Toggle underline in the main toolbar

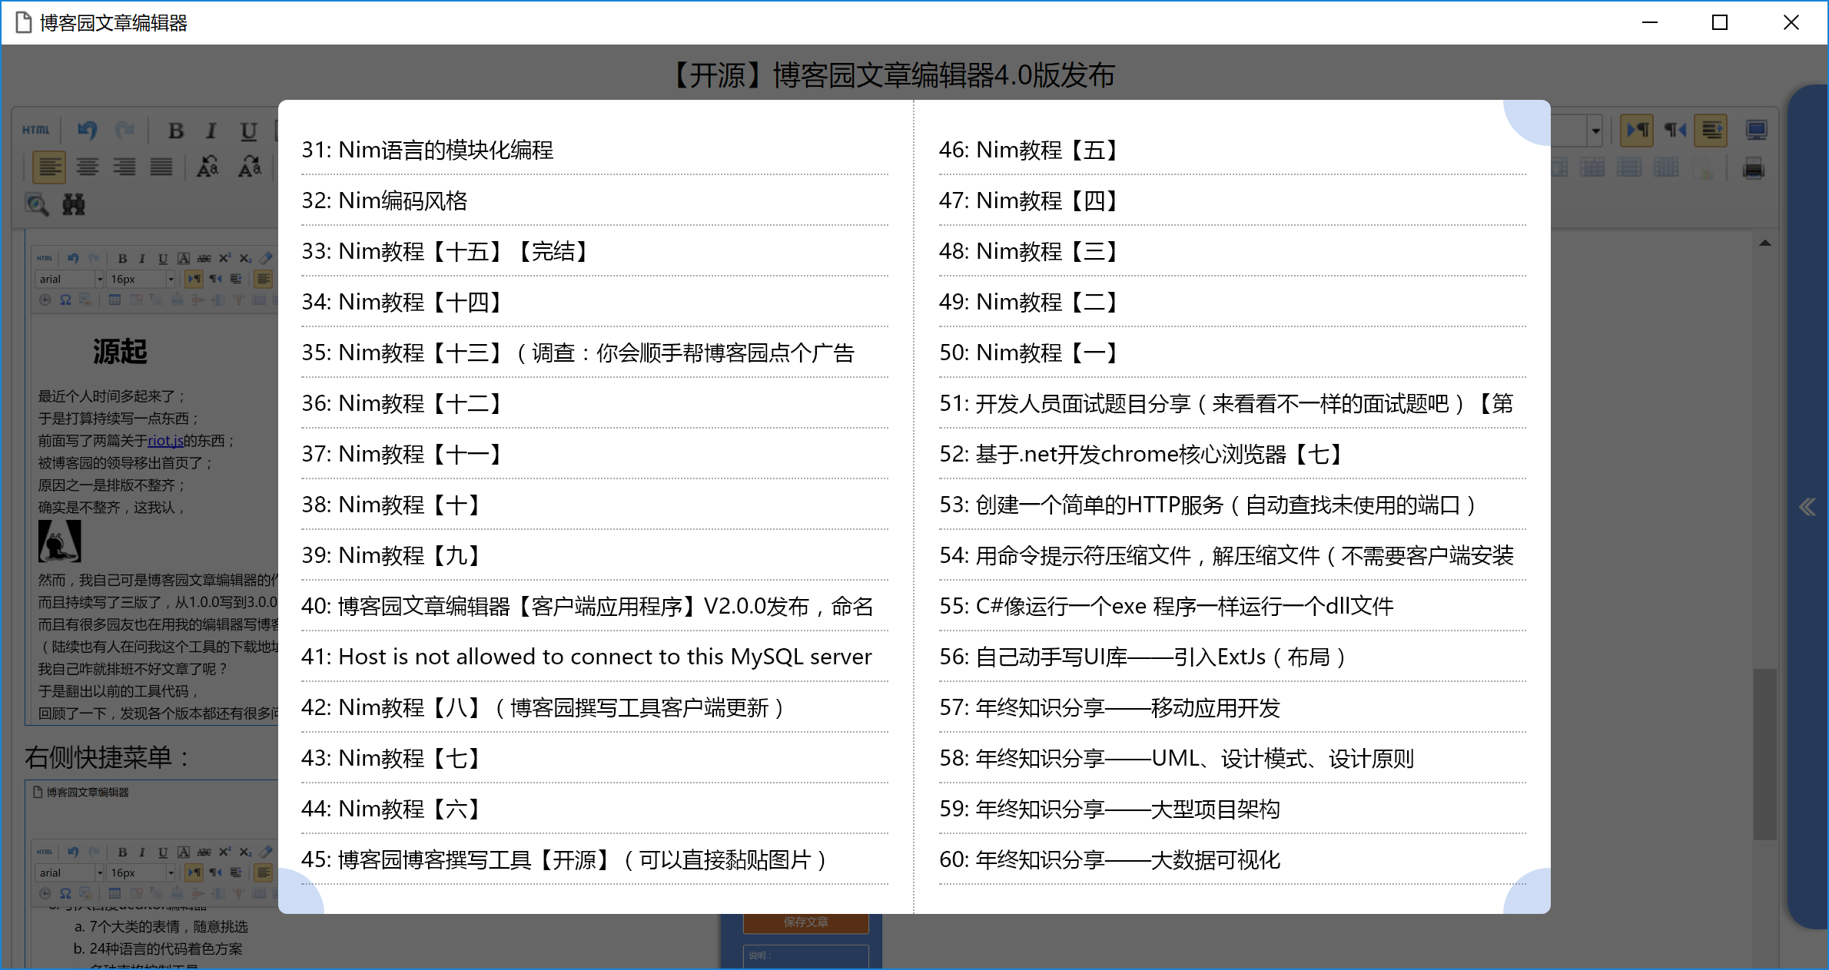tap(248, 131)
